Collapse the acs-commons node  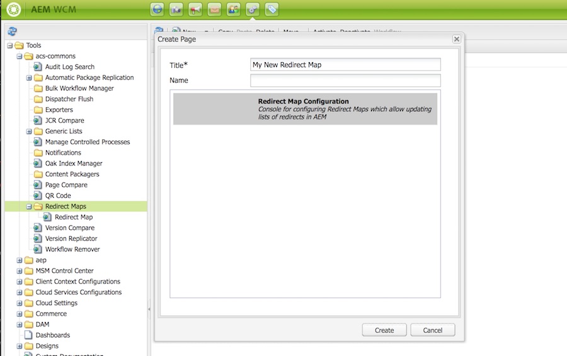pyautogui.click(x=20, y=57)
